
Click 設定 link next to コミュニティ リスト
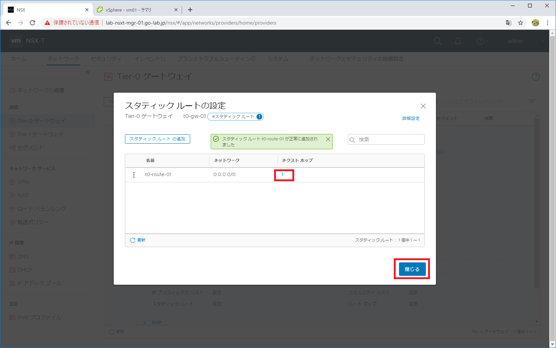point(413,293)
